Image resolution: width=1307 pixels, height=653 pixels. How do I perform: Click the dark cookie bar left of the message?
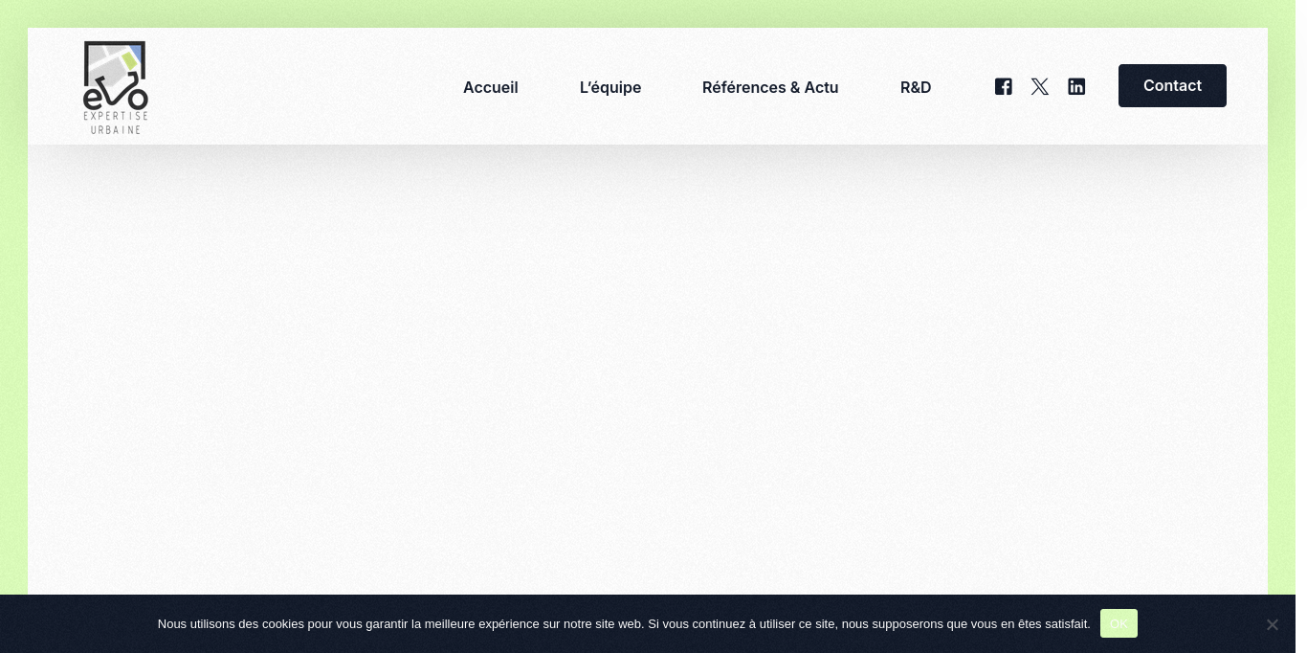coord(77,624)
